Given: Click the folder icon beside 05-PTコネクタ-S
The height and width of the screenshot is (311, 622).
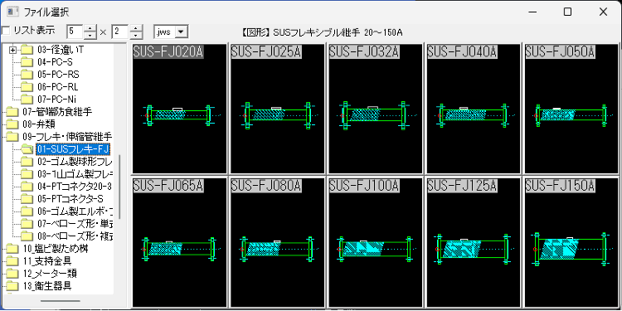Looking at the screenshot, I should coord(27,199).
